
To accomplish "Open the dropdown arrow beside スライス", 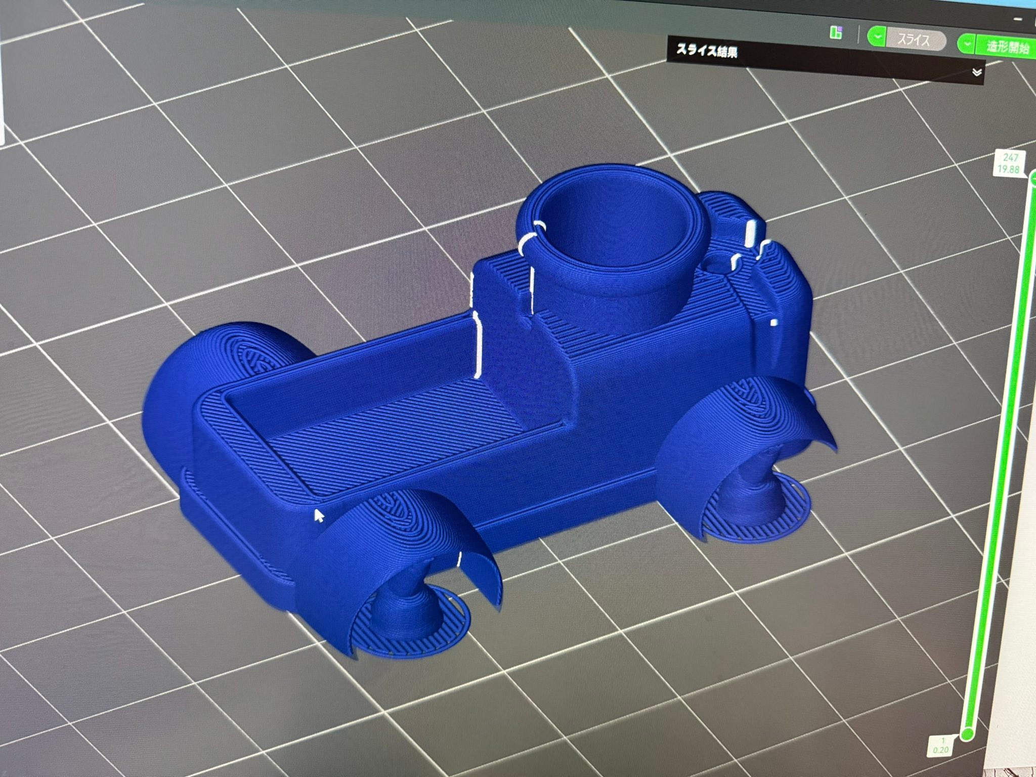I will point(877,37).
